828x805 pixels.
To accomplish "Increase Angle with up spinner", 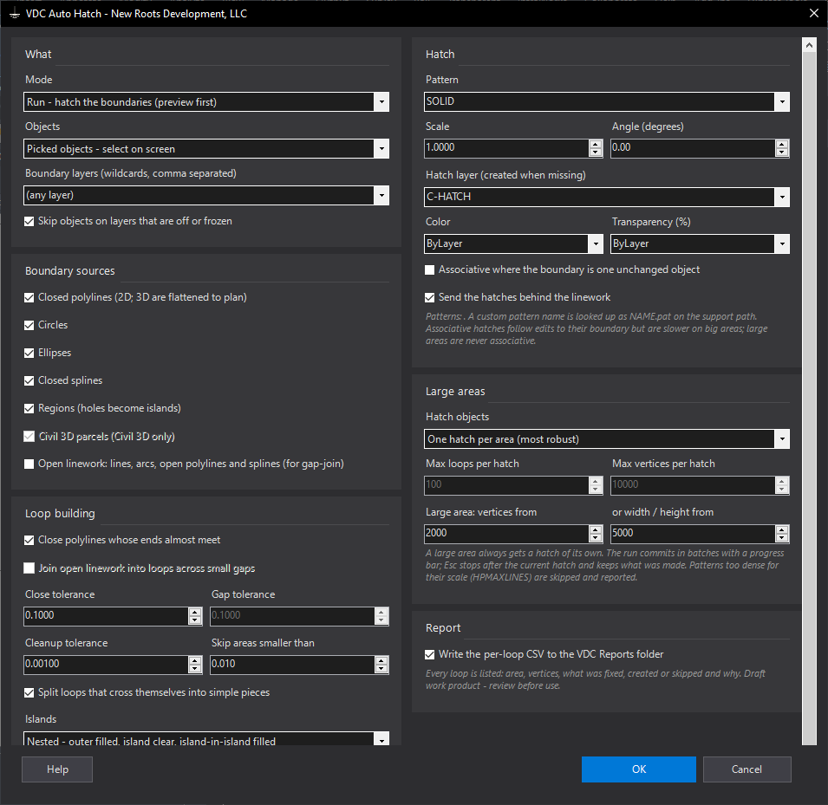I will [782, 144].
